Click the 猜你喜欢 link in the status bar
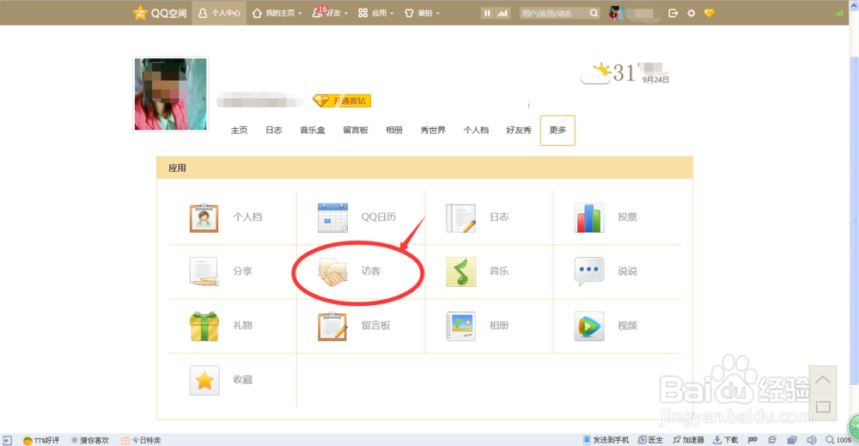This screenshot has width=859, height=446. 90,440
